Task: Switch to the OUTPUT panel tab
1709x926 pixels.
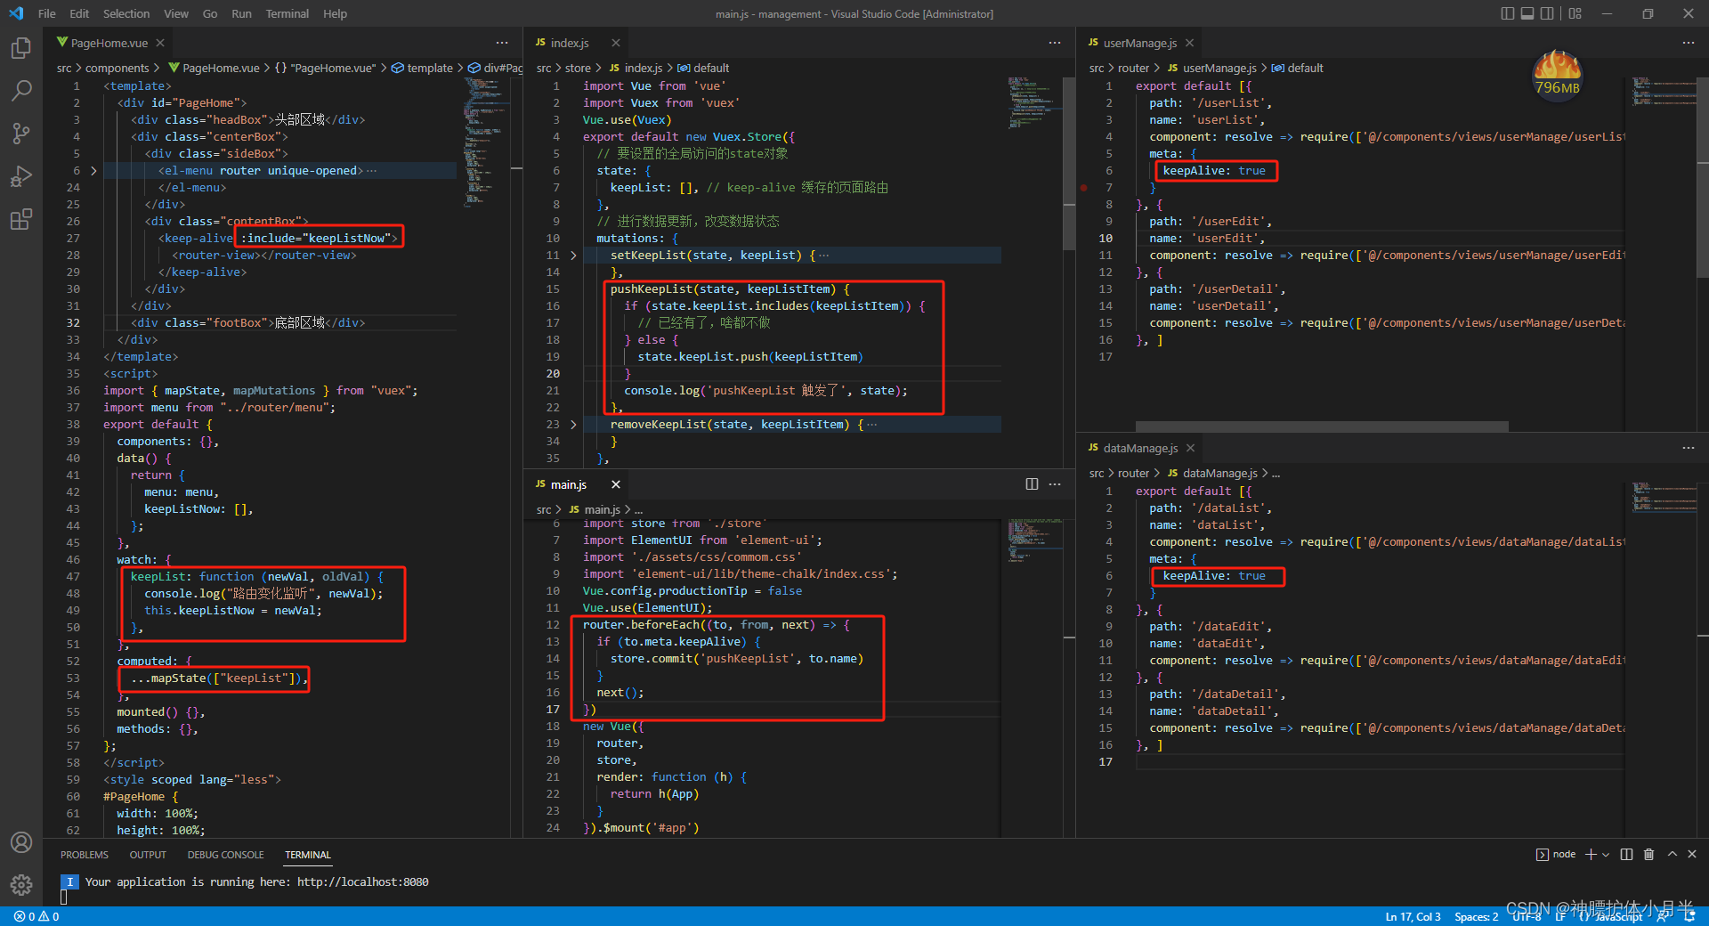Action: coord(148,855)
